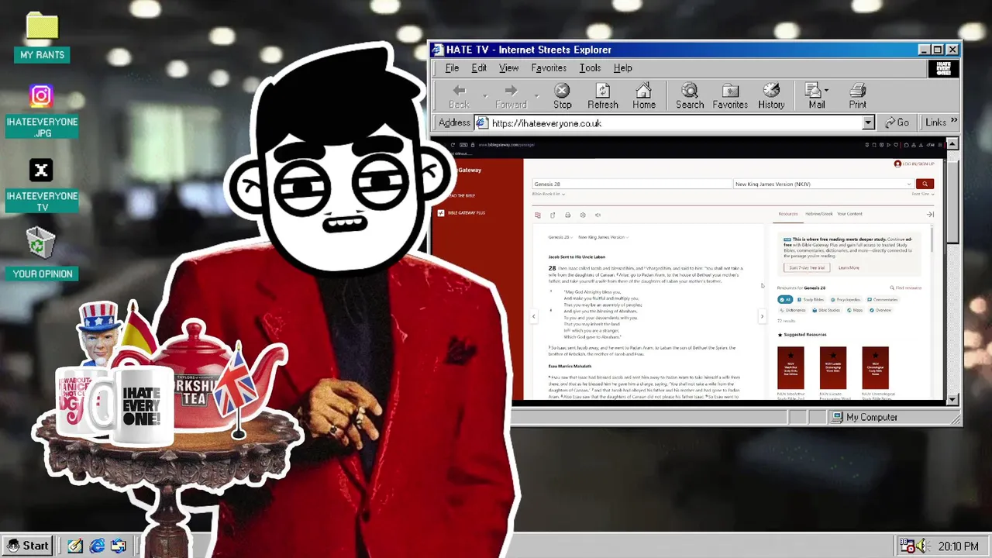Refresh the current page
The image size is (992, 558).
pyautogui.click(x=602, y=96)
